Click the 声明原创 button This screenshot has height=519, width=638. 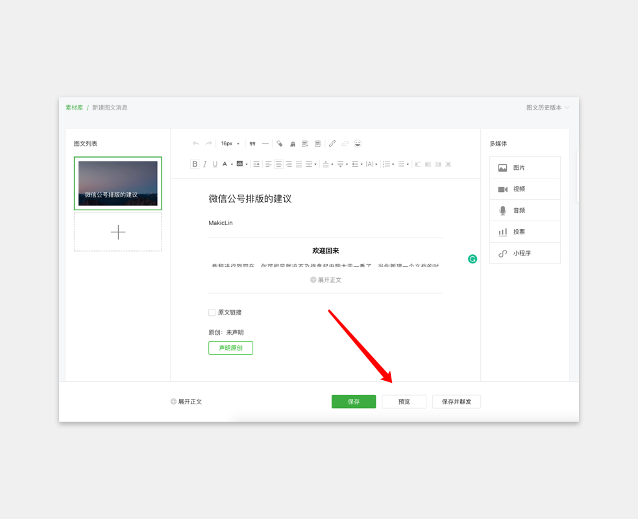tap(230, 348)
